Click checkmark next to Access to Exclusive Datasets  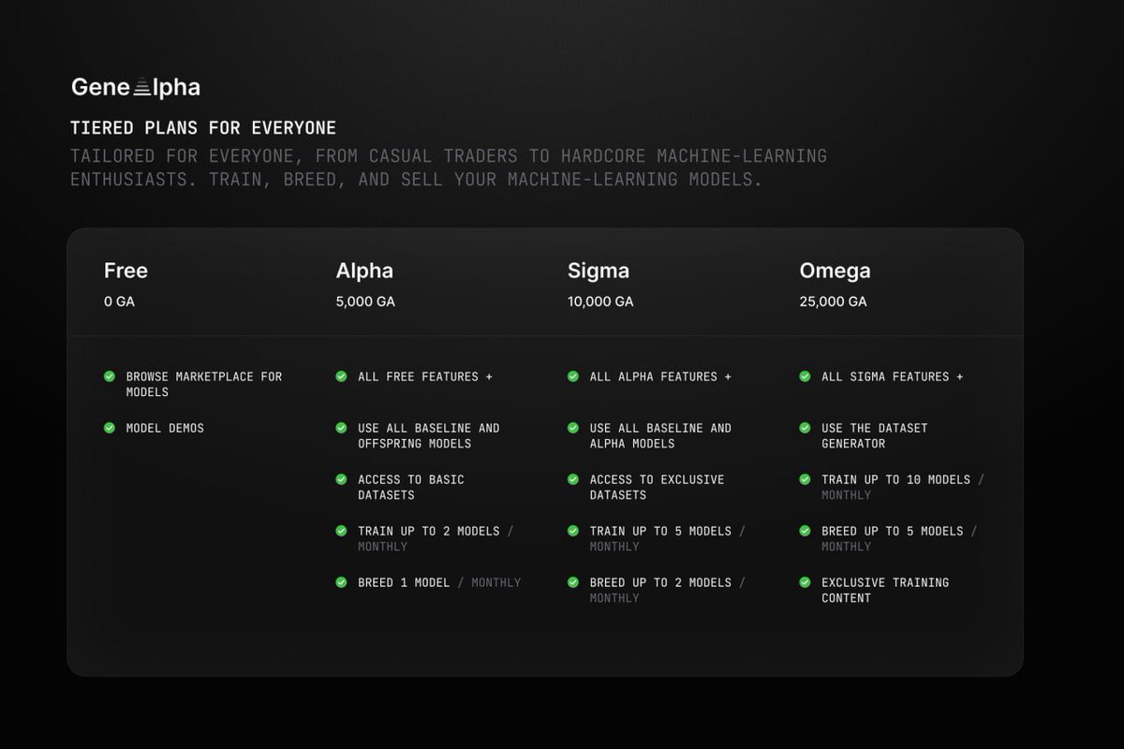(573, 479)
